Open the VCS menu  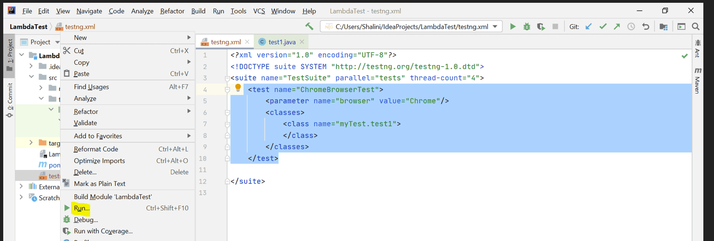click(259, 11)
